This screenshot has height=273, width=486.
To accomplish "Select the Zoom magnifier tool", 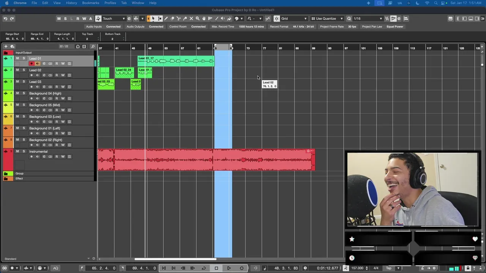I will (197, 19).
